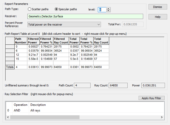The height and width of the screenshot is (125, 170).
Task: Sort by the Path Number column header
Action: [x=20, y=41]
